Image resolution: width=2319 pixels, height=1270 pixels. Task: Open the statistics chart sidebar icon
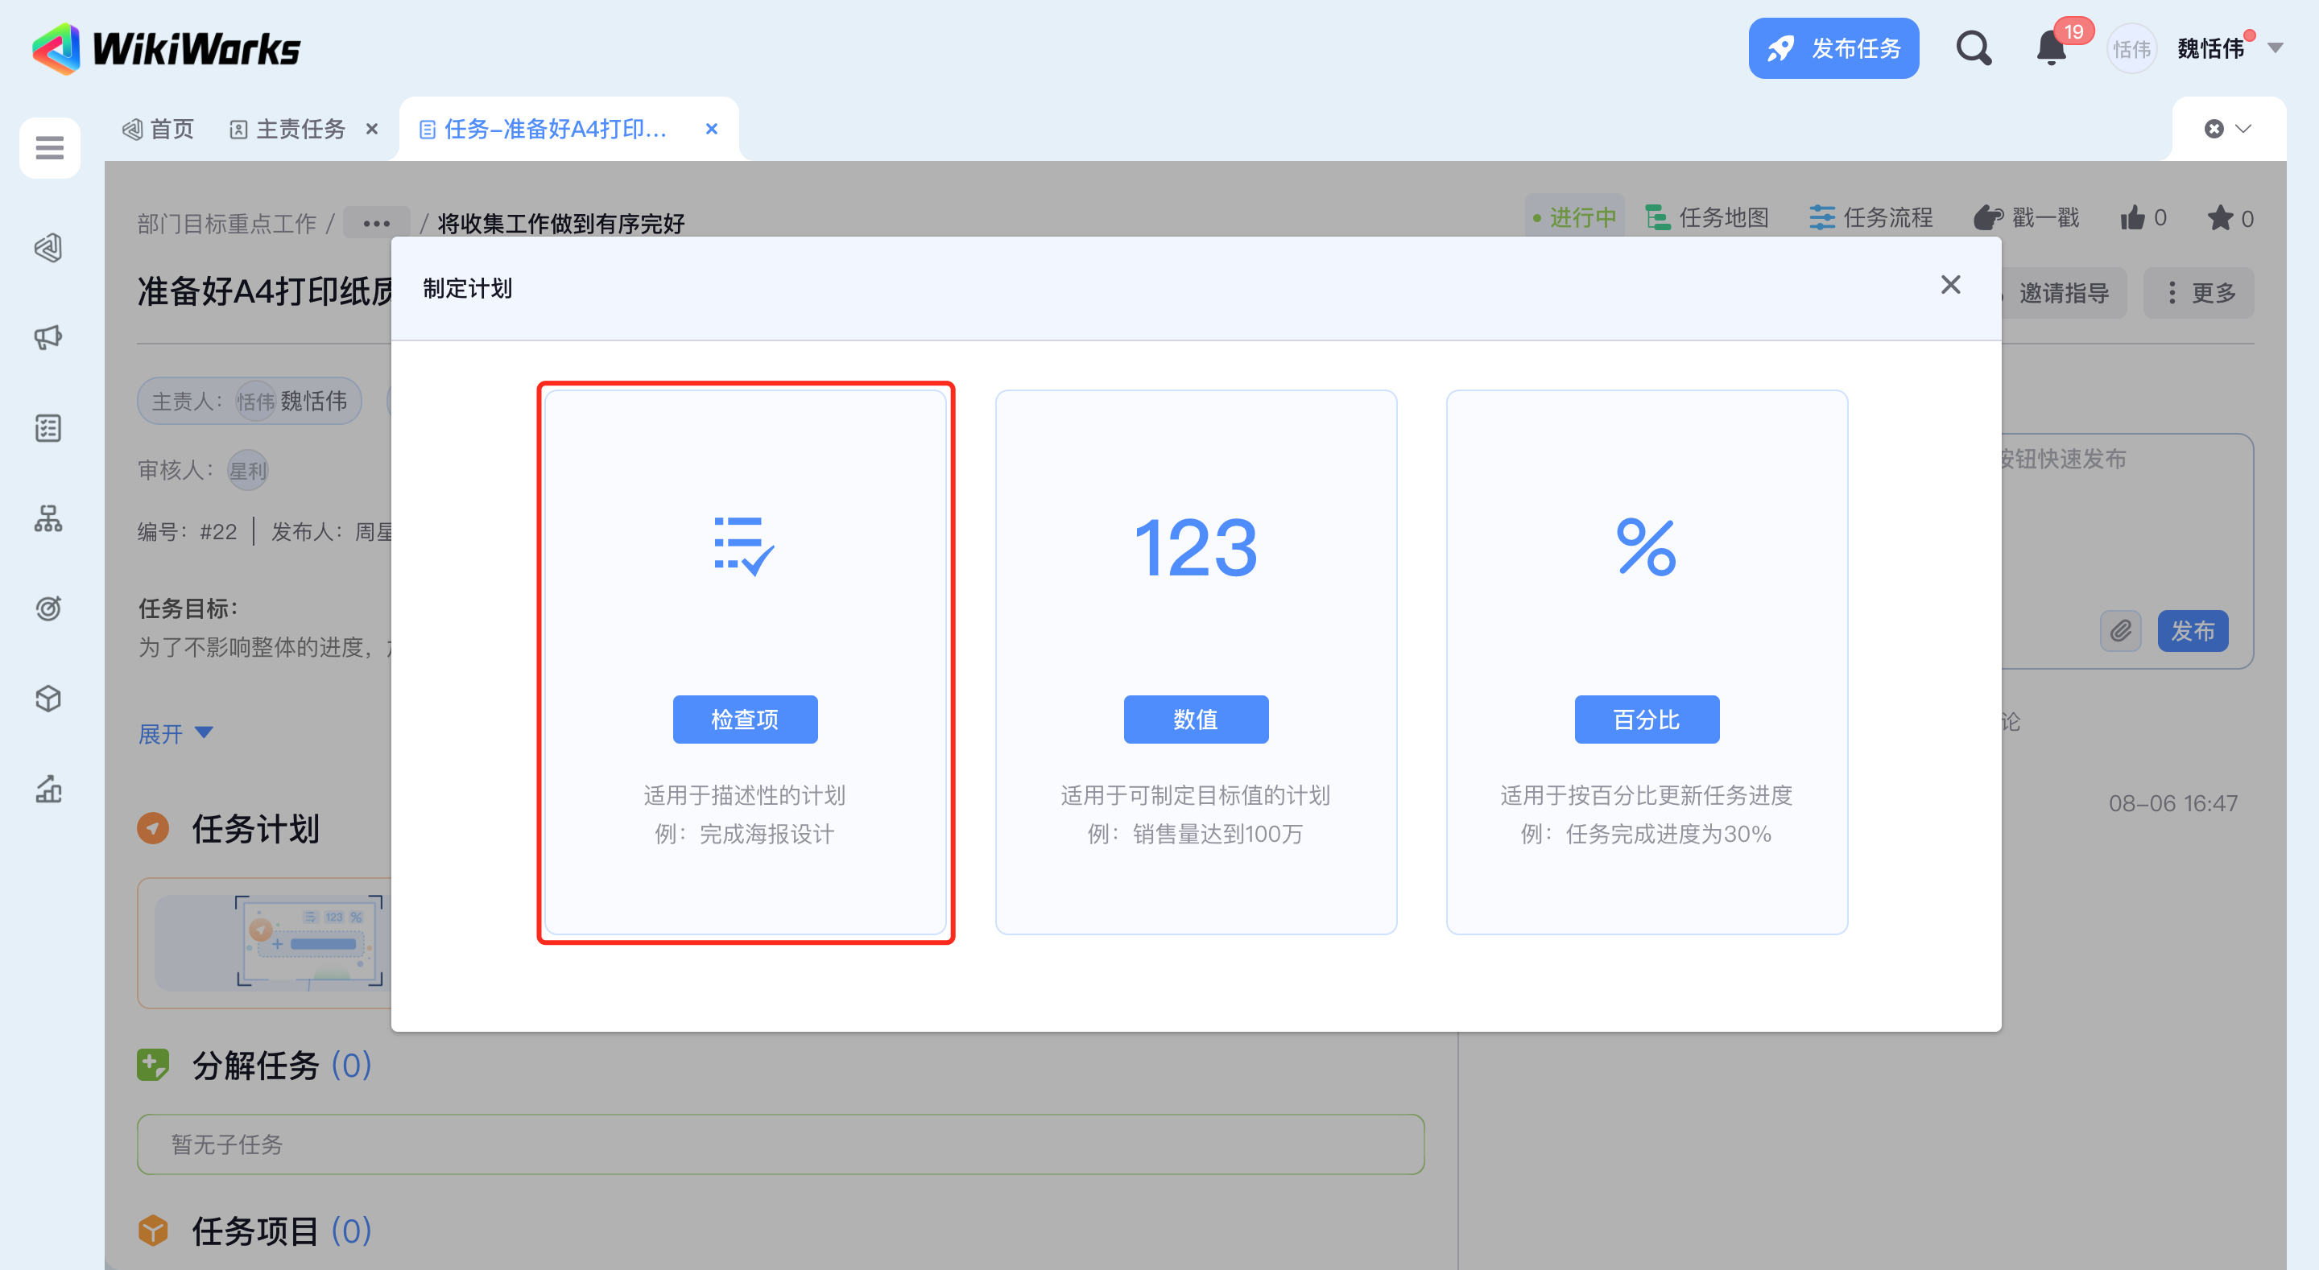pyautogui.click(x=48, y=790)
